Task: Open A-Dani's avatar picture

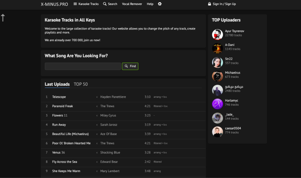Action: 217,48
